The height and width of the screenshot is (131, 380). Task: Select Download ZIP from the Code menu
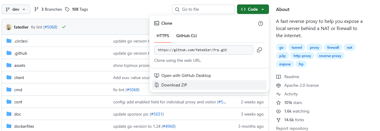[x=174, y=85]
